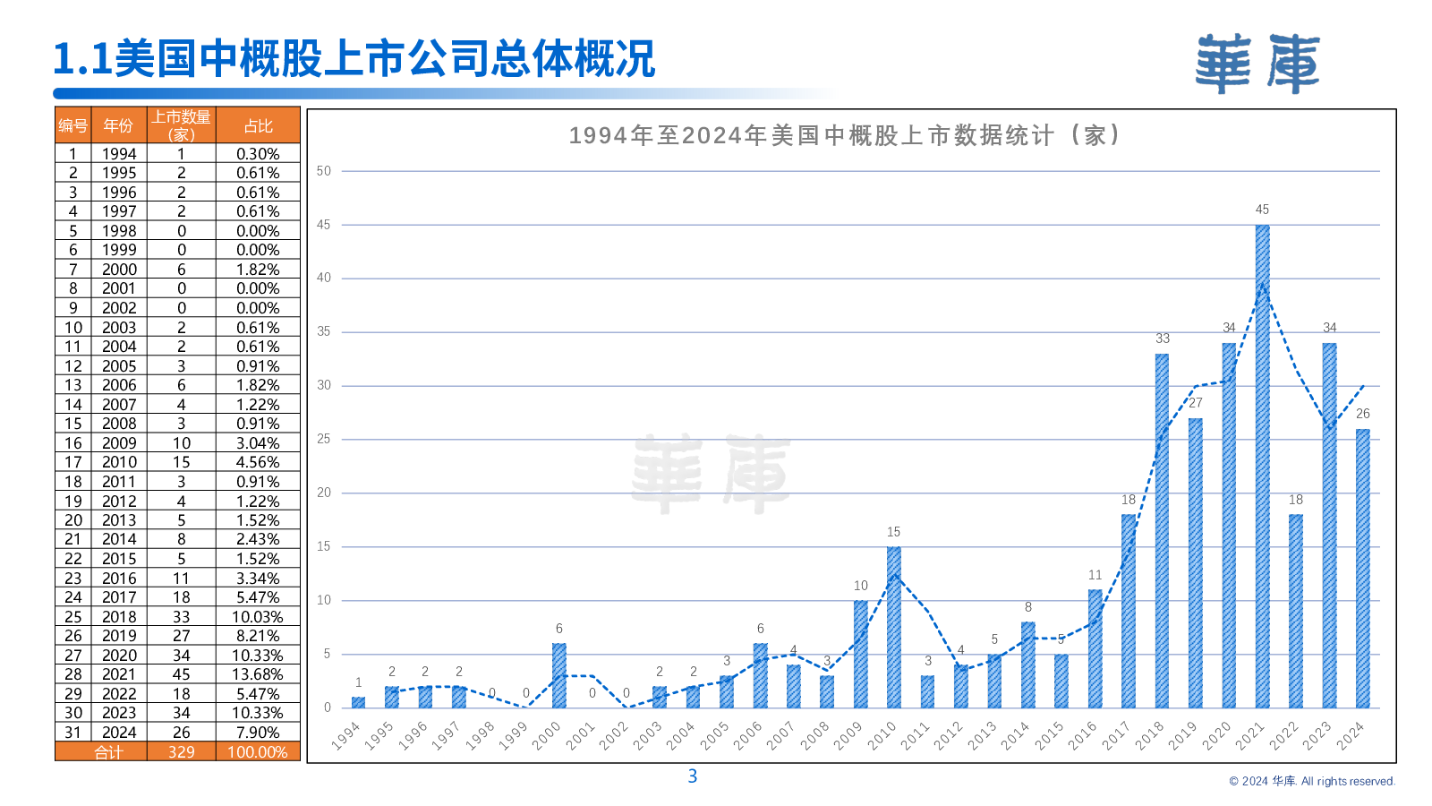The width and height of the screenshot is (1432, 806).
Task: Select the 2010 bar labeled 15
Action: [x=893, y=627]
